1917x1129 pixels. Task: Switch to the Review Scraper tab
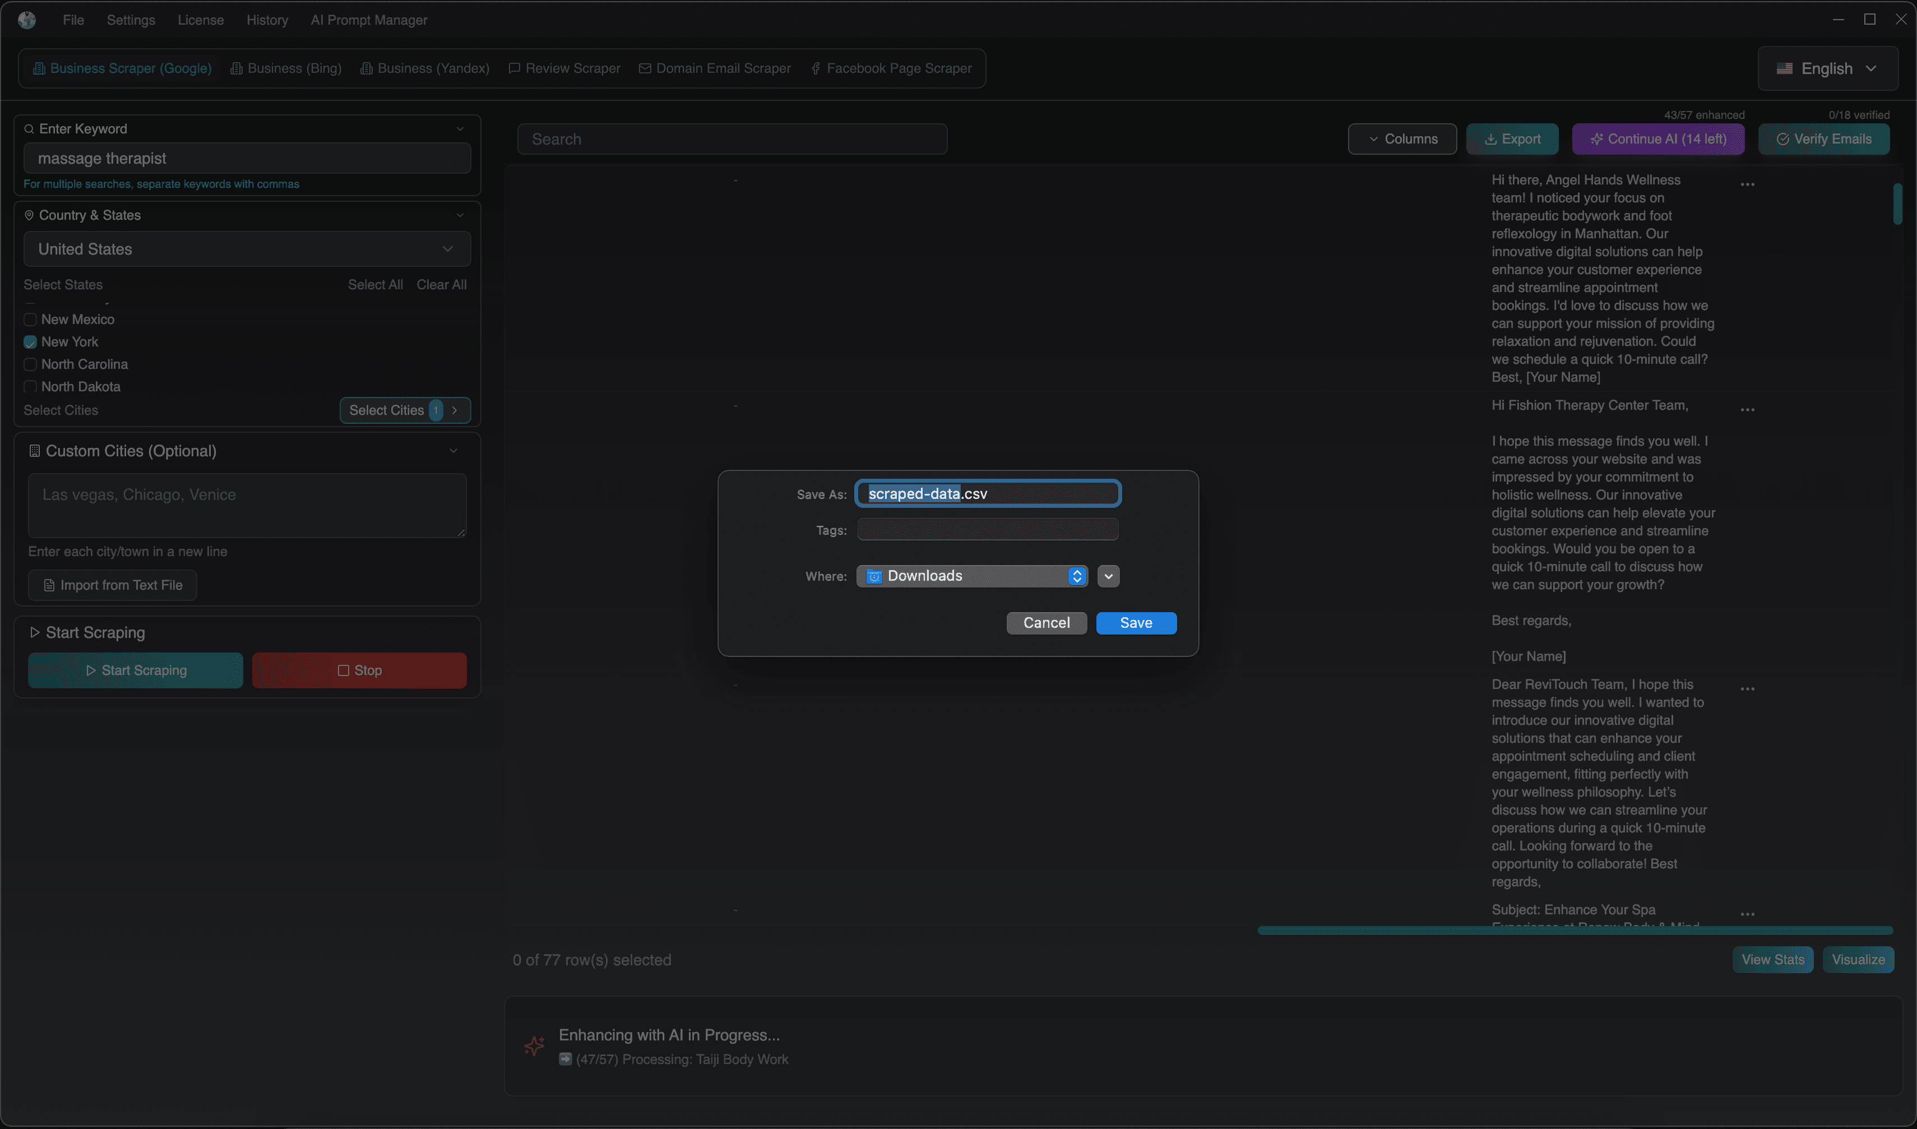(x=564, y=68)
